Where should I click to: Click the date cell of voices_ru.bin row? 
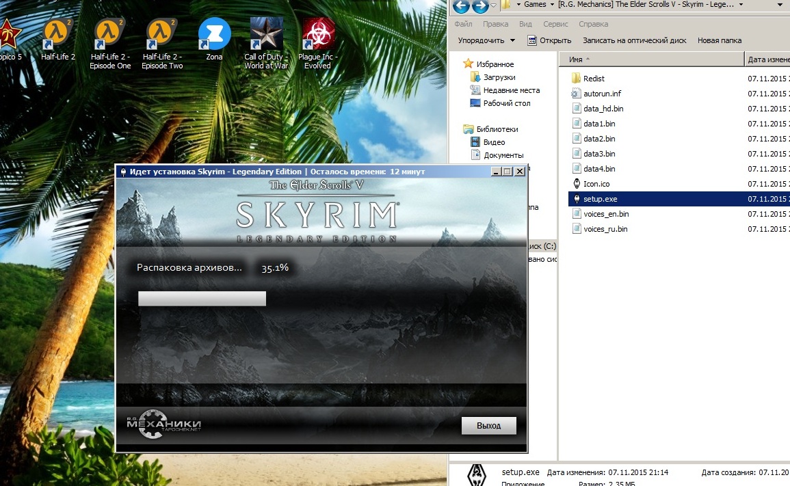(x=767, y=229)
